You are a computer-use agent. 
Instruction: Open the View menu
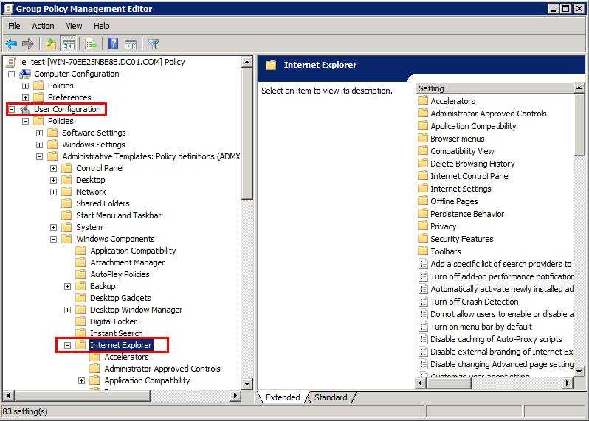pyautogui.click(x=74, y=26)
